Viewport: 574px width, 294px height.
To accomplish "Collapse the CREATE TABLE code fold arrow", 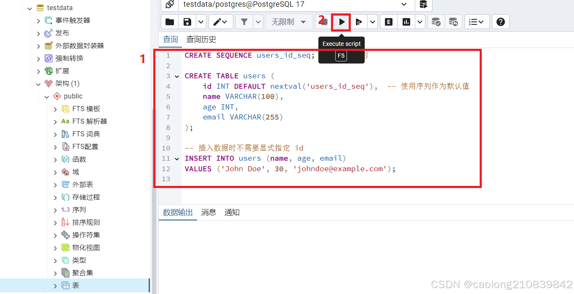I will point(177,76).
